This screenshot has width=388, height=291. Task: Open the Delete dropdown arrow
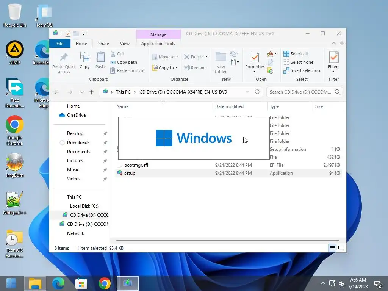point(206,57)
